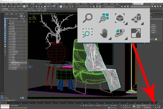
Task: Click Add Time Tag in status bar
Action: click(x=113, y=108)
